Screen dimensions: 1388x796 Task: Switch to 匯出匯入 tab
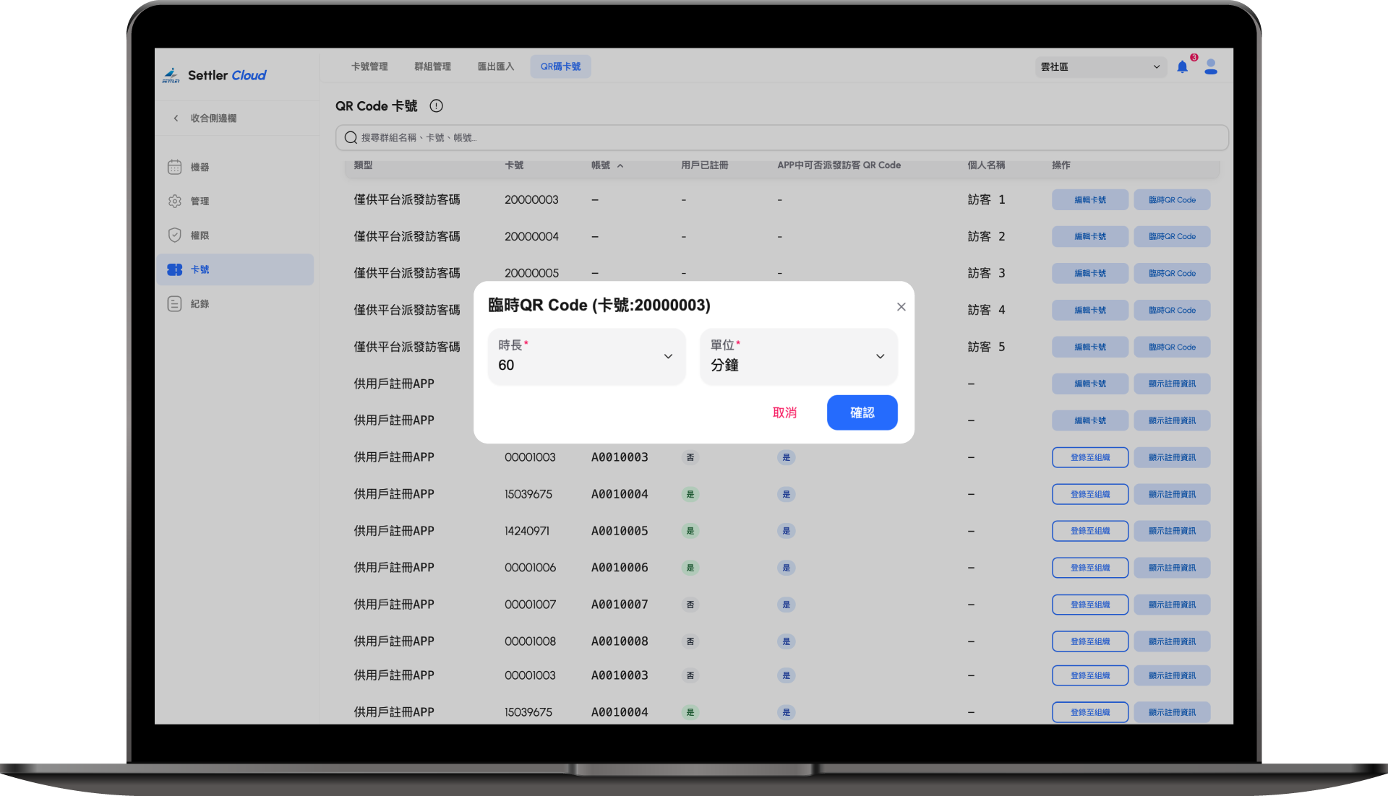pyautogui.click(x=496, y=66)
